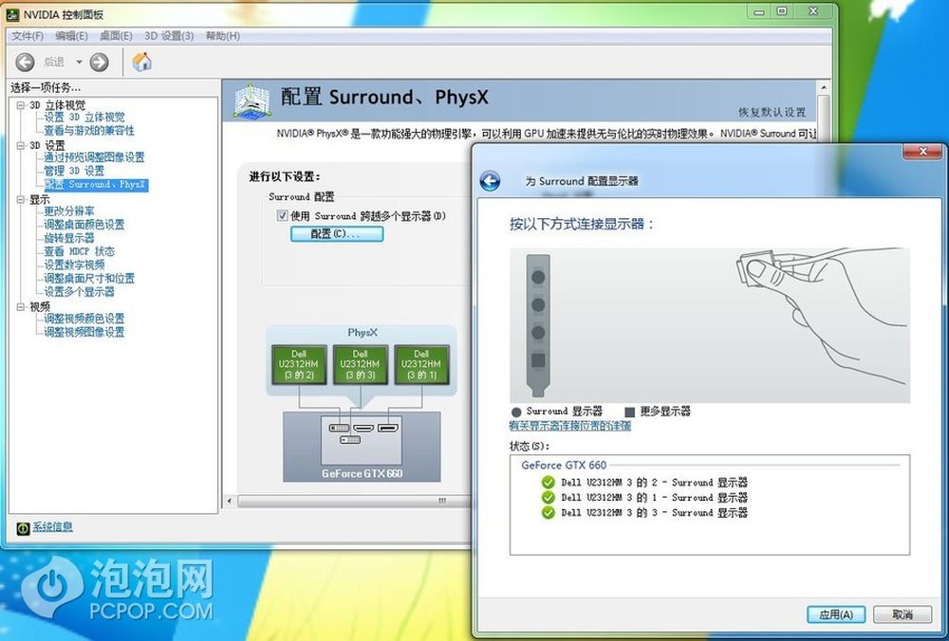Open the 桌面(E) menu
949x641 pixels.
(116, 36)
